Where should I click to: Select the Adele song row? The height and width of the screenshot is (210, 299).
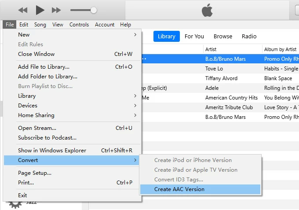pos(212,88)
